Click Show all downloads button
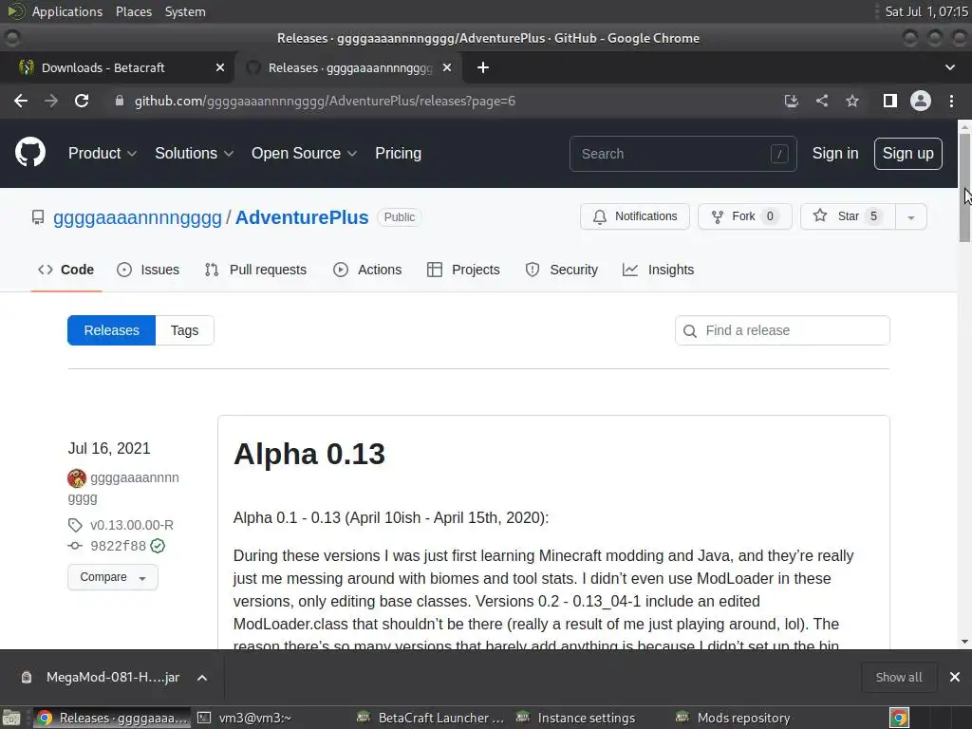972x729 pixels. pos(899,677)
